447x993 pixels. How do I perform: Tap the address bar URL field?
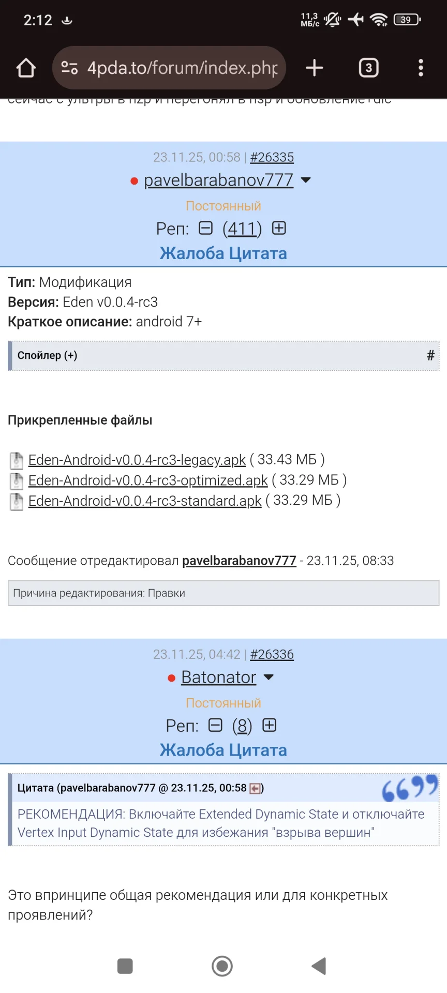click(182, 68)
